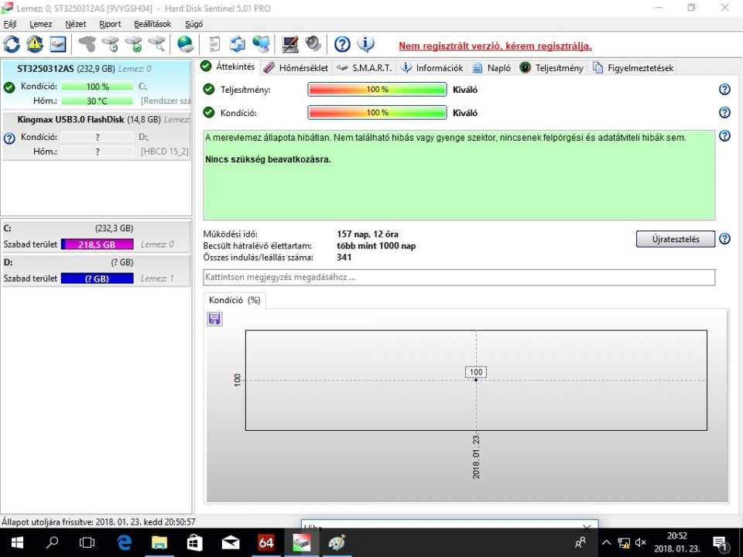Click the speaker sound toolbar icon
This screenshot has height=557, width=743.
tap(313, 45)
